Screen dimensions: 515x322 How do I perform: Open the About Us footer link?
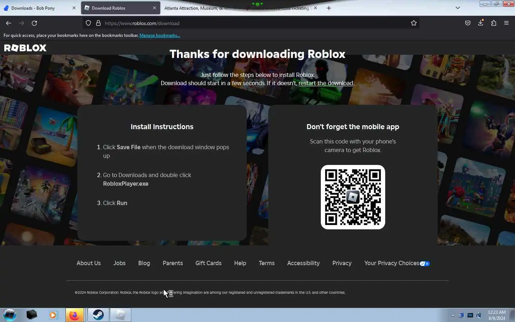(x=89, y=263)
